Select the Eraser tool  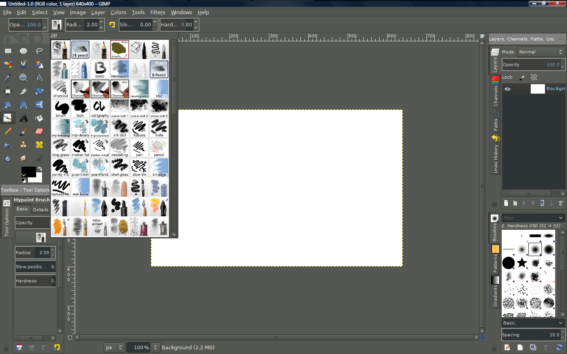pyautogui.click(x=39, y=131)
